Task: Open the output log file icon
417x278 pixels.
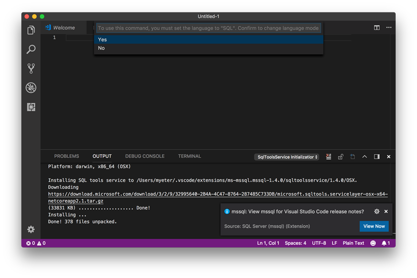Action: 353,156
